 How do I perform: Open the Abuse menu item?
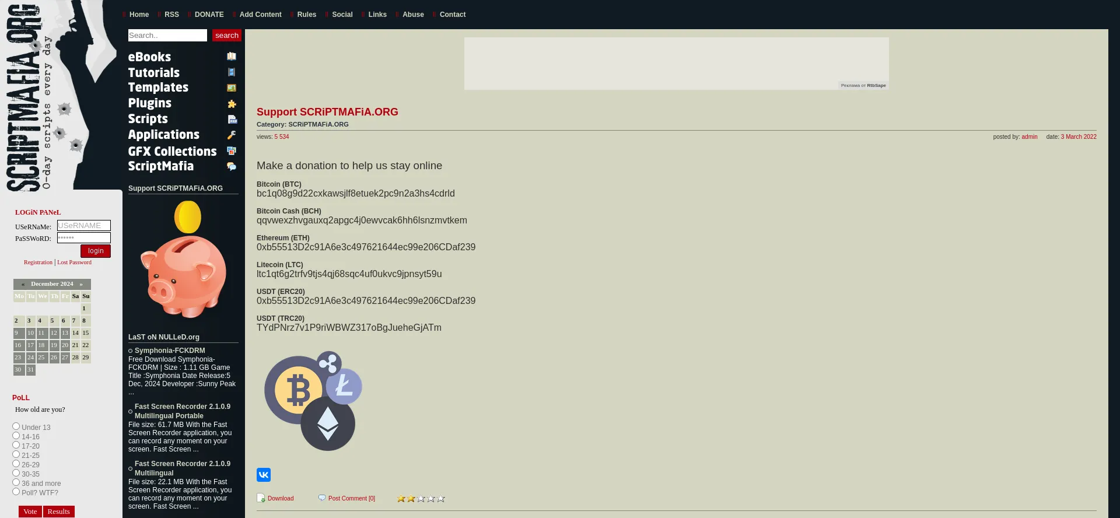(413, 15)
